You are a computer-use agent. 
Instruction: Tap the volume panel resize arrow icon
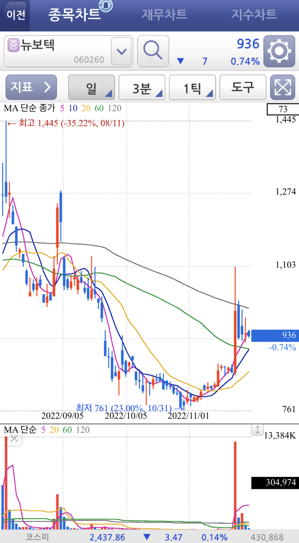[257, 430]
